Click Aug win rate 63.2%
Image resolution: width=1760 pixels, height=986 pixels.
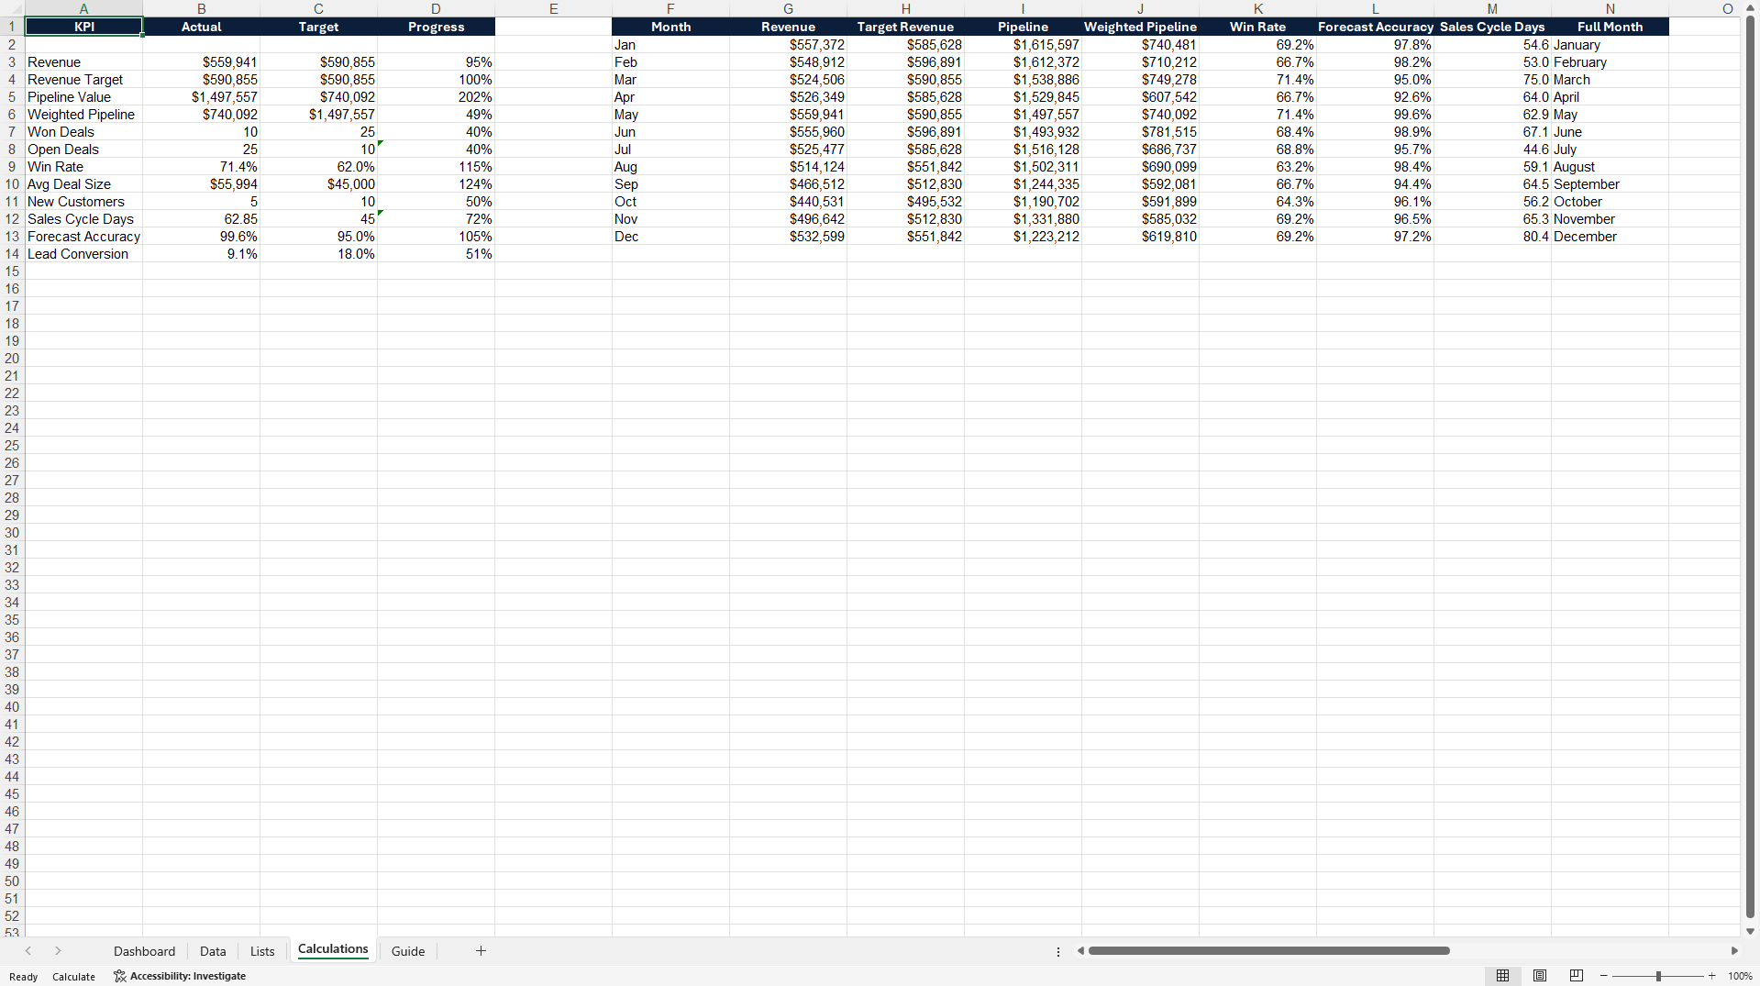(x=1257, y=167)
